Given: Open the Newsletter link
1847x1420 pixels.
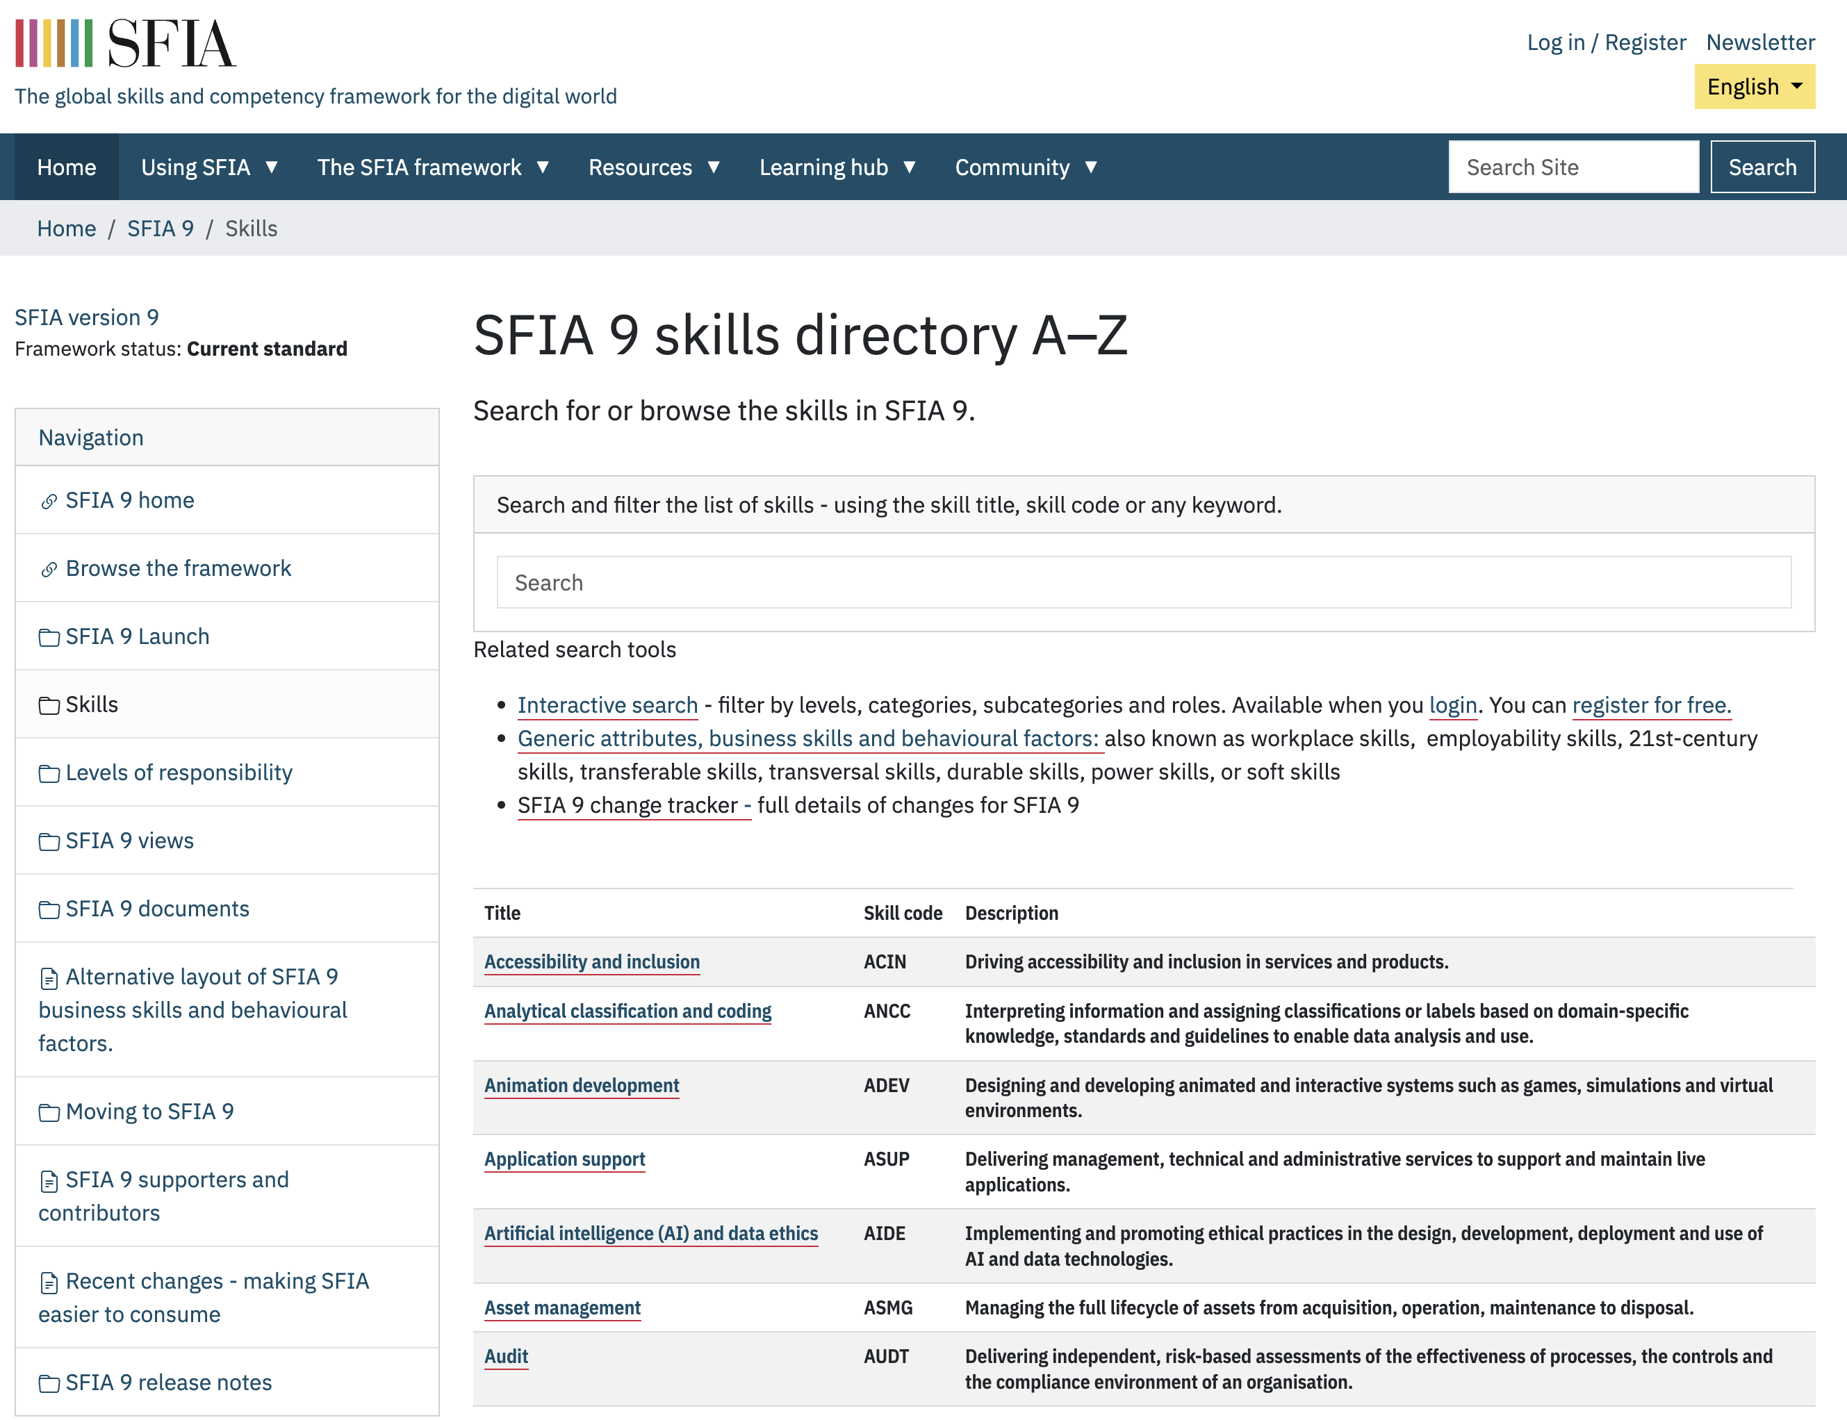Looking at the screenshot, I should (1760, 42).
